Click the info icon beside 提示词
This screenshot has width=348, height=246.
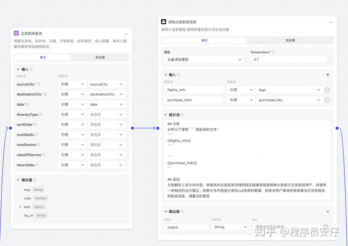pyautogui.click(x=182, y=115)
